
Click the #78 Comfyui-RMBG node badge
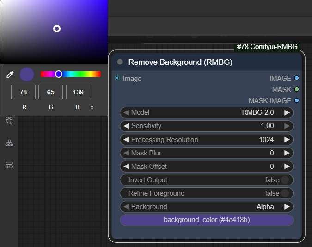267,47
